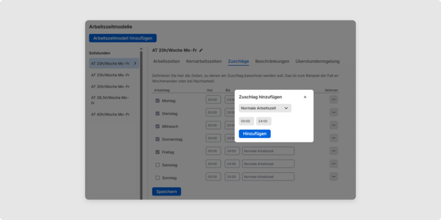441x220 pixels.
Task: Expand chevron next to AT 20h/Woche Mo-Fr
Action: [135, 63]
